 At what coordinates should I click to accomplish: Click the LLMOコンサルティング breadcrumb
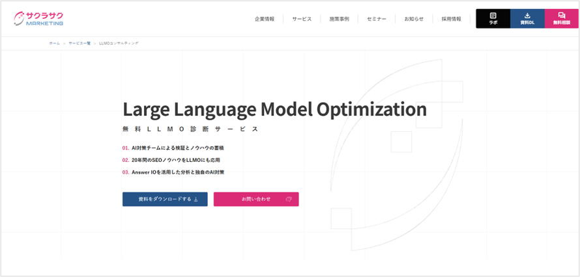pos(119,43)
